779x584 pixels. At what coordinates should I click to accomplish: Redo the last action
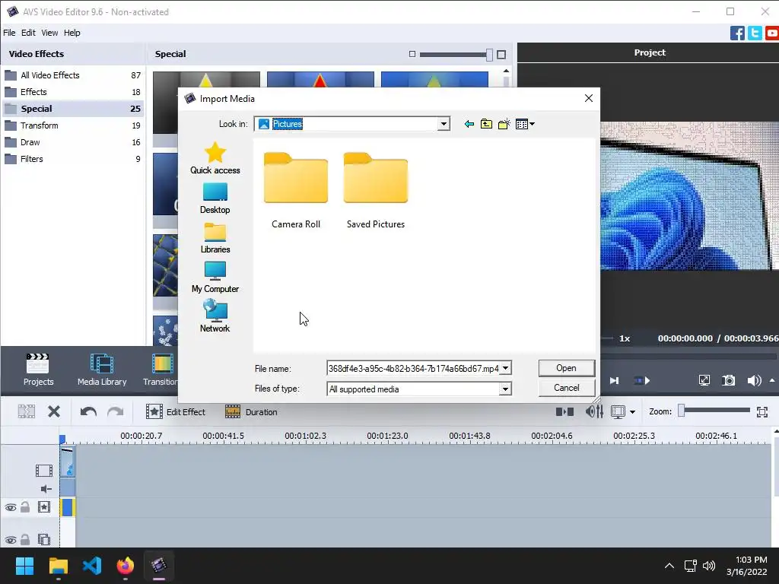click(116, 411)
